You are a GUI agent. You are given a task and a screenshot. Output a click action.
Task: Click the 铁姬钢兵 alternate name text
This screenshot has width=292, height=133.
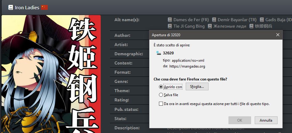[x=264, y=26]
